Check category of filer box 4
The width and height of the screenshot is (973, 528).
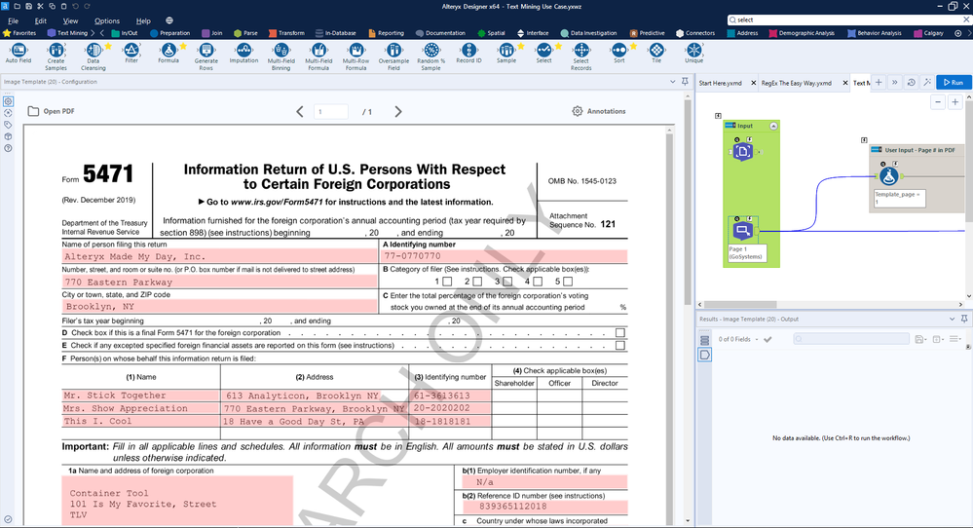pos(538,282)
